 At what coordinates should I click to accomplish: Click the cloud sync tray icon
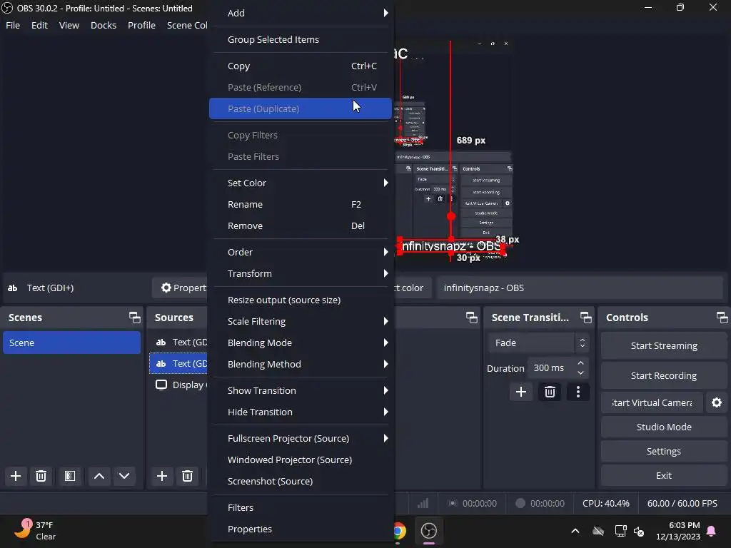(598, 531)
